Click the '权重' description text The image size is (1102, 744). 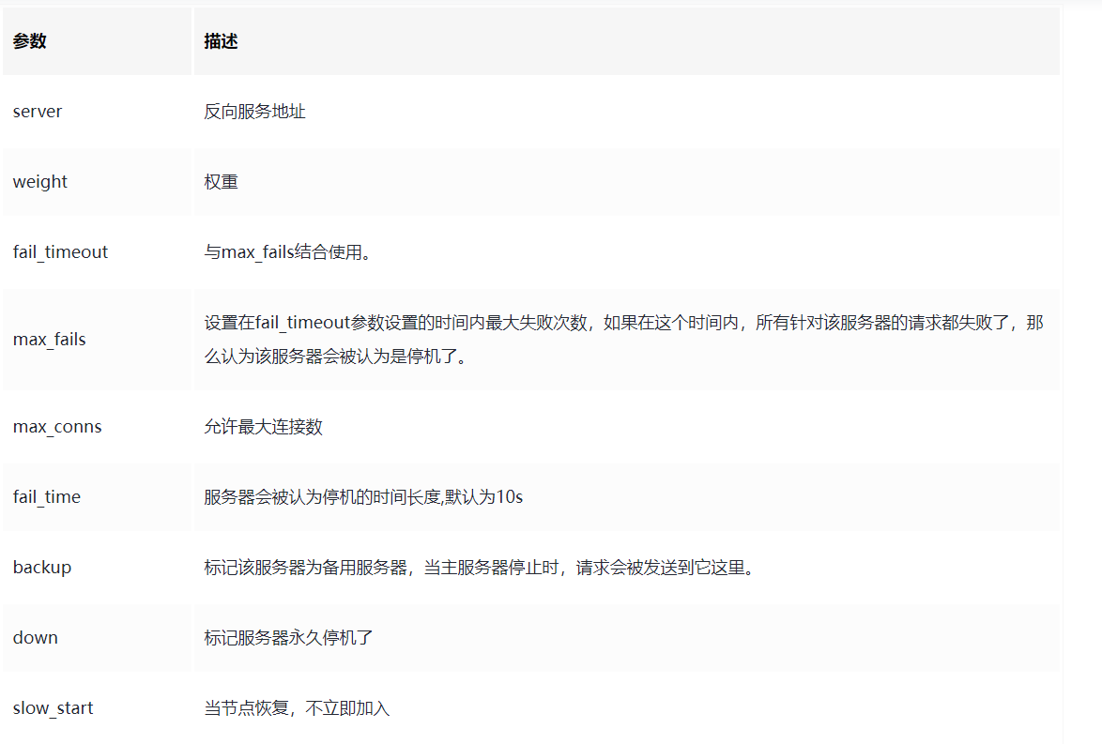point(221,182)
